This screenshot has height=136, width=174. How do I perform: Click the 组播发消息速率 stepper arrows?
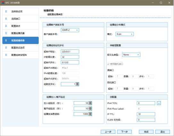pos(90,114)
